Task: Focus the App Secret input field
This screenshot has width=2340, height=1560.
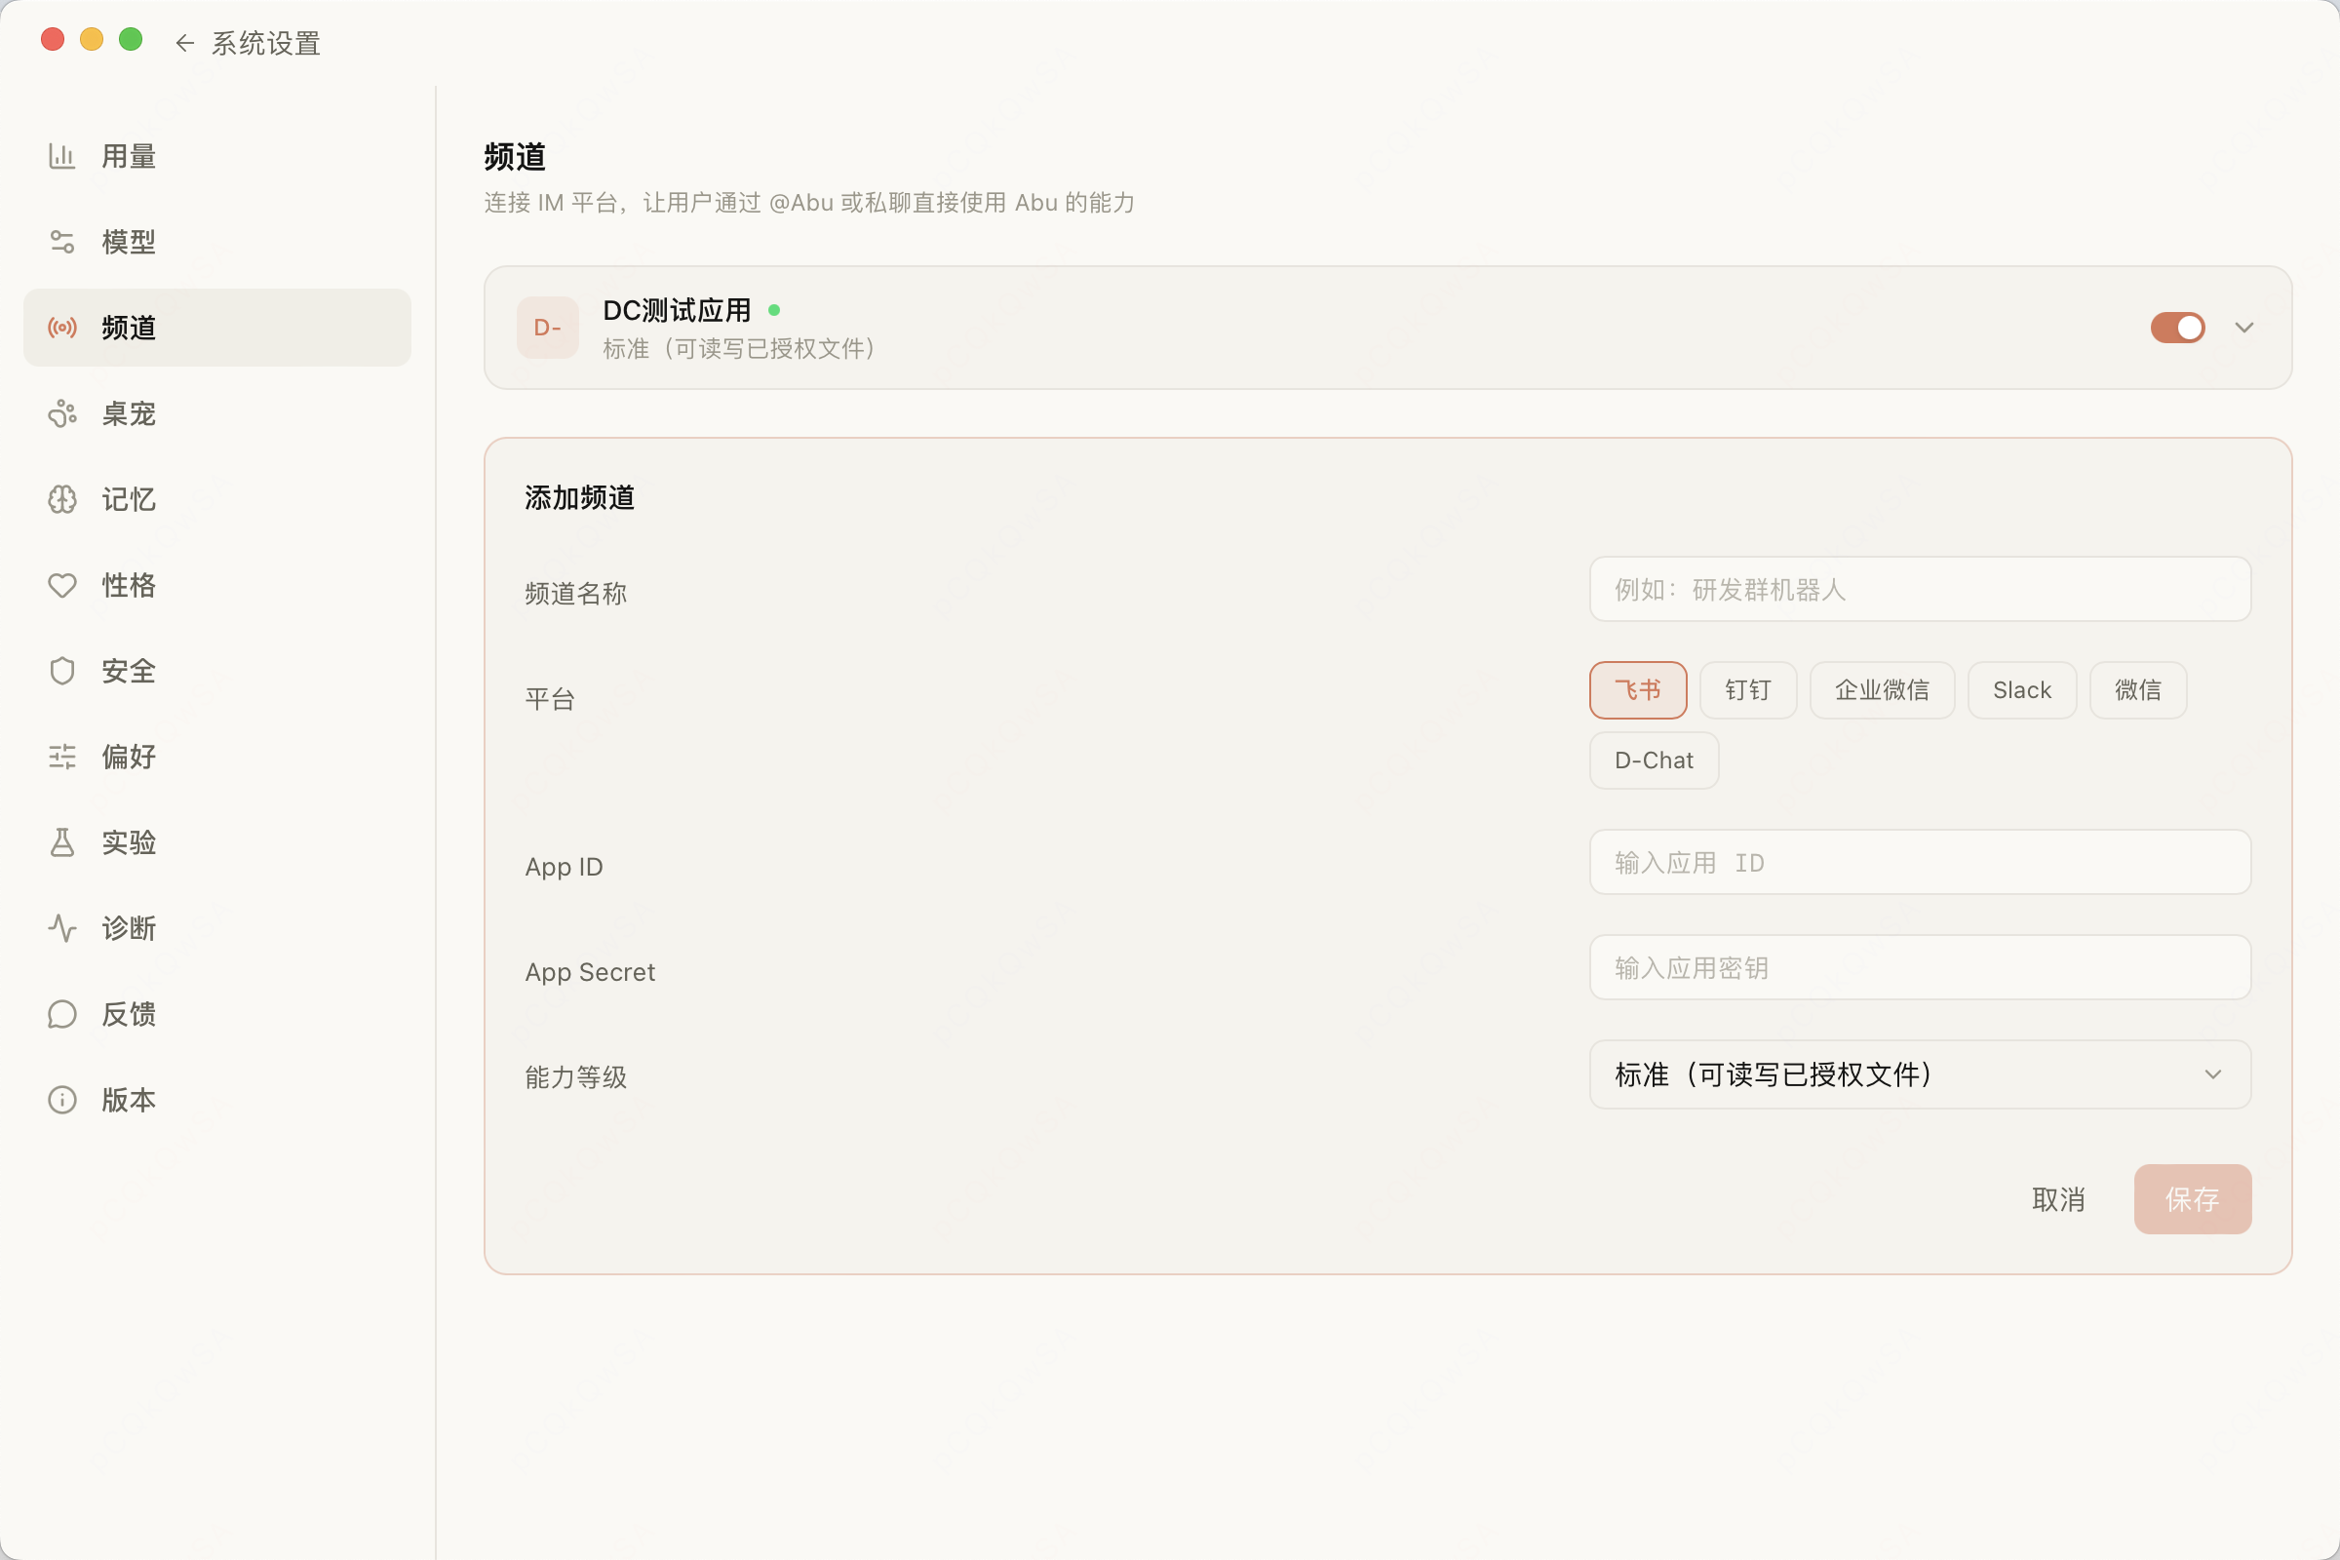Action: [x=1920, y=967]
